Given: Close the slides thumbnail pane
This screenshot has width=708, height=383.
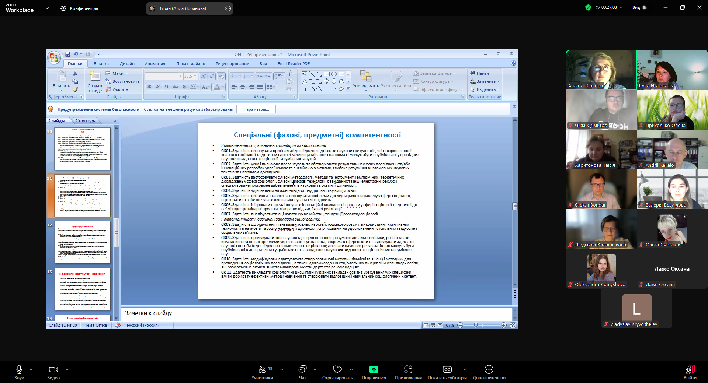Looking at the screenshot, I should 115,121.
